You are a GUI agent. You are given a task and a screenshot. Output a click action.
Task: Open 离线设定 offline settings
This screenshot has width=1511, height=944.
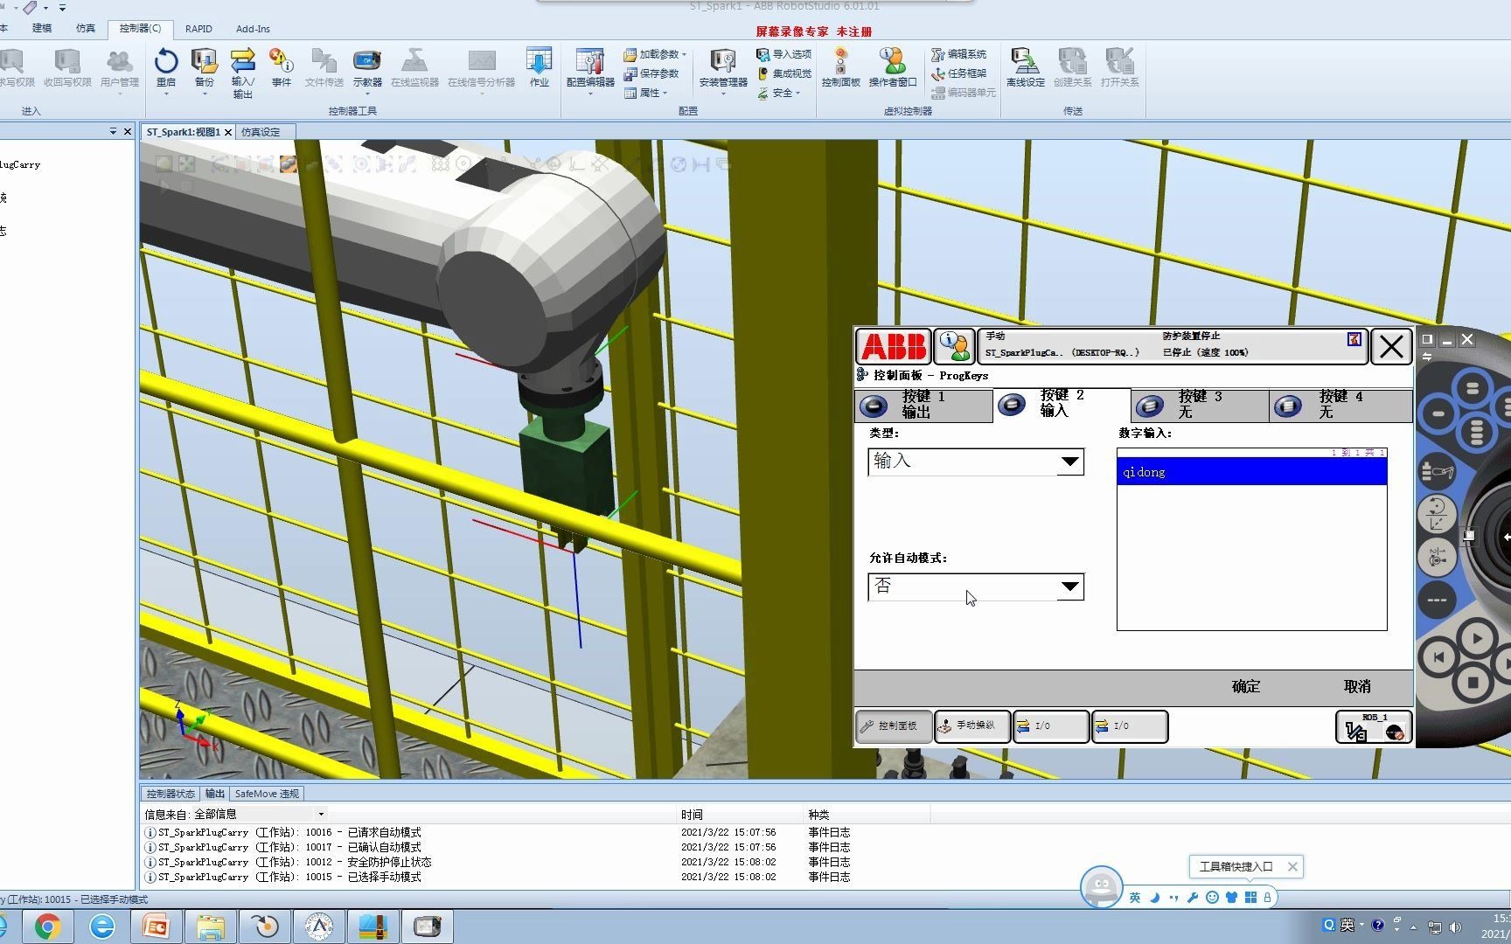1025,67
